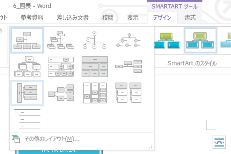Switch to the 校閲 tab

(x=108, y=18)
